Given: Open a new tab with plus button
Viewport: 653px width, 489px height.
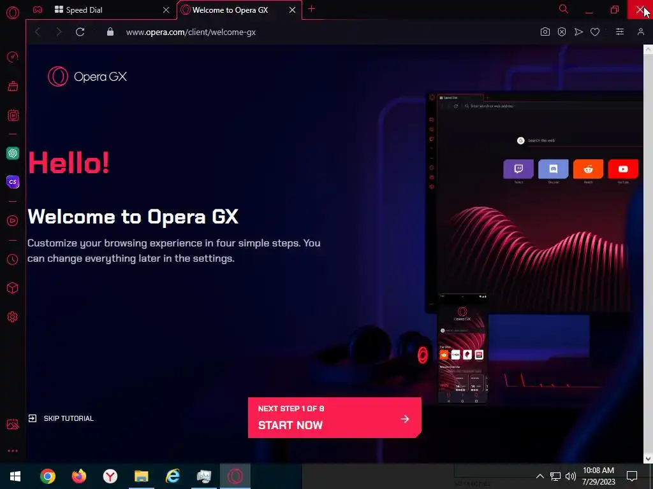Looking at the screenshot, I should pos(311,9).
